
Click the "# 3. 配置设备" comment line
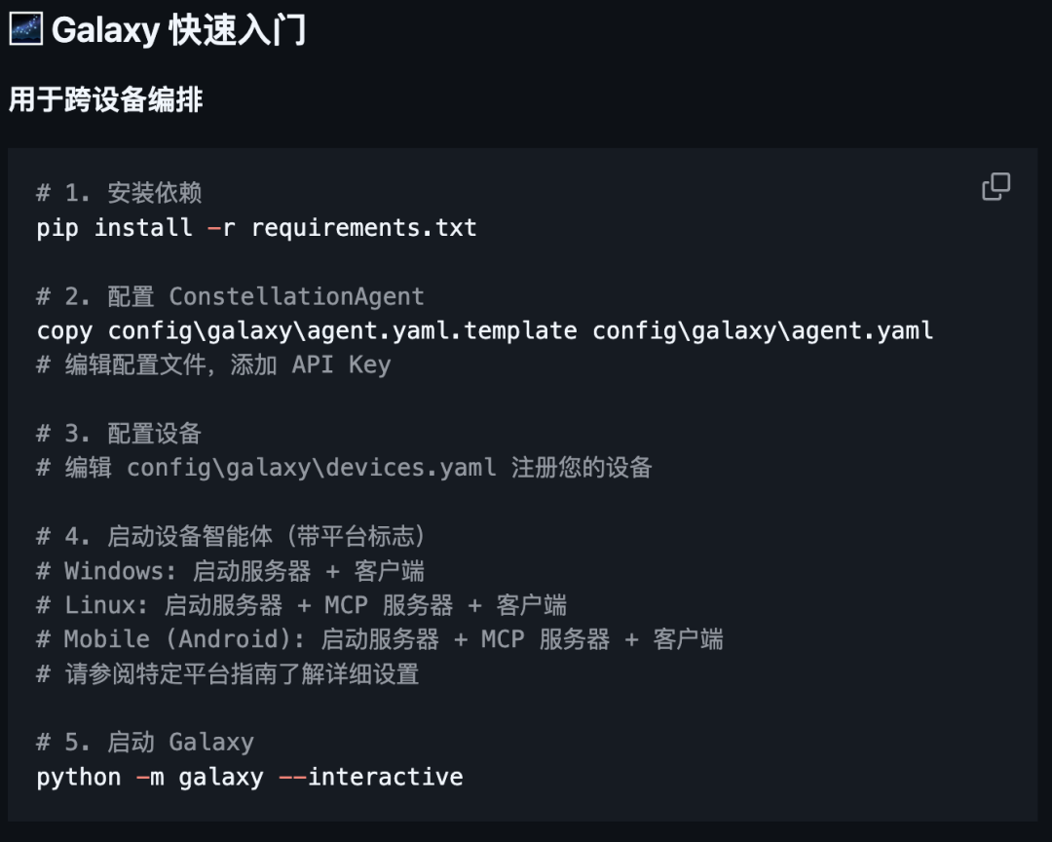point(119,434)
